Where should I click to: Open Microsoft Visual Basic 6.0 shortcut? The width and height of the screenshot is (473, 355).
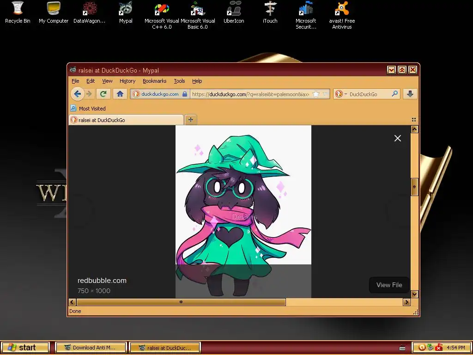click(x=198, y=15)
